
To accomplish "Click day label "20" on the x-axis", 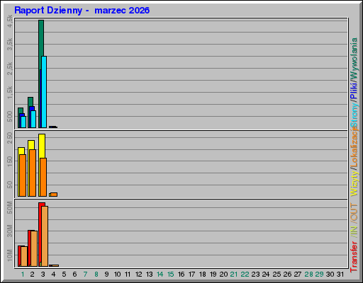I will 224,275.
